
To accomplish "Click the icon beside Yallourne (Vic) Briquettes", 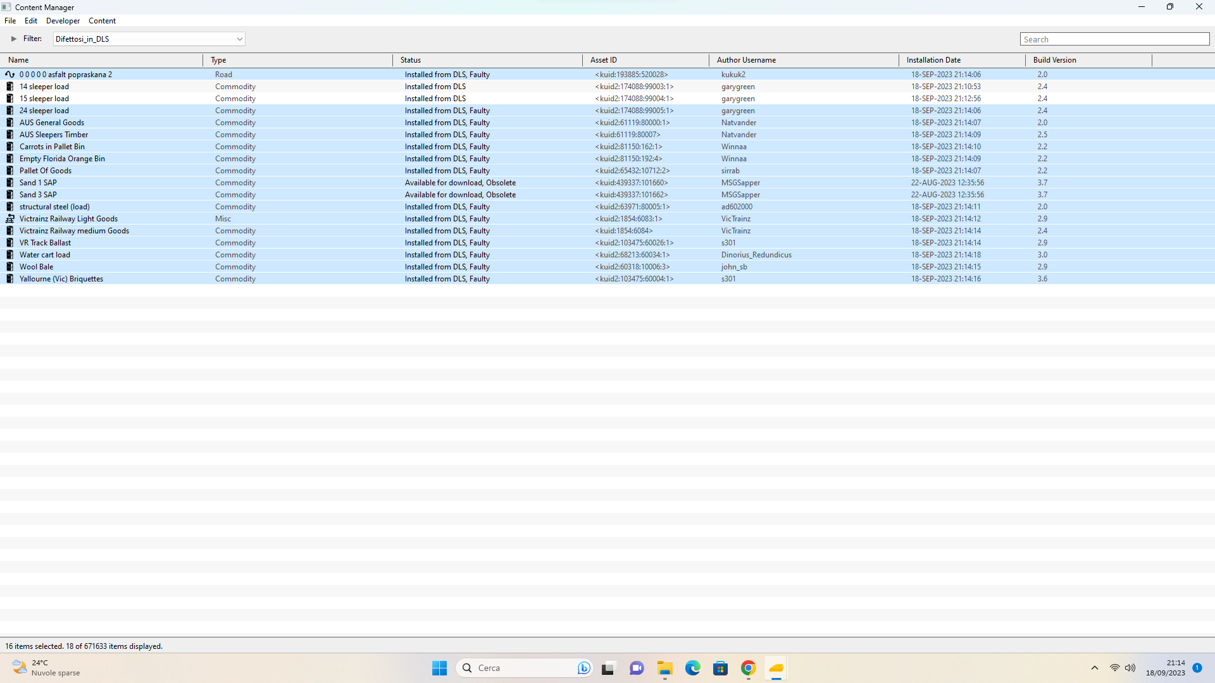I will click(x=9, y=279).
